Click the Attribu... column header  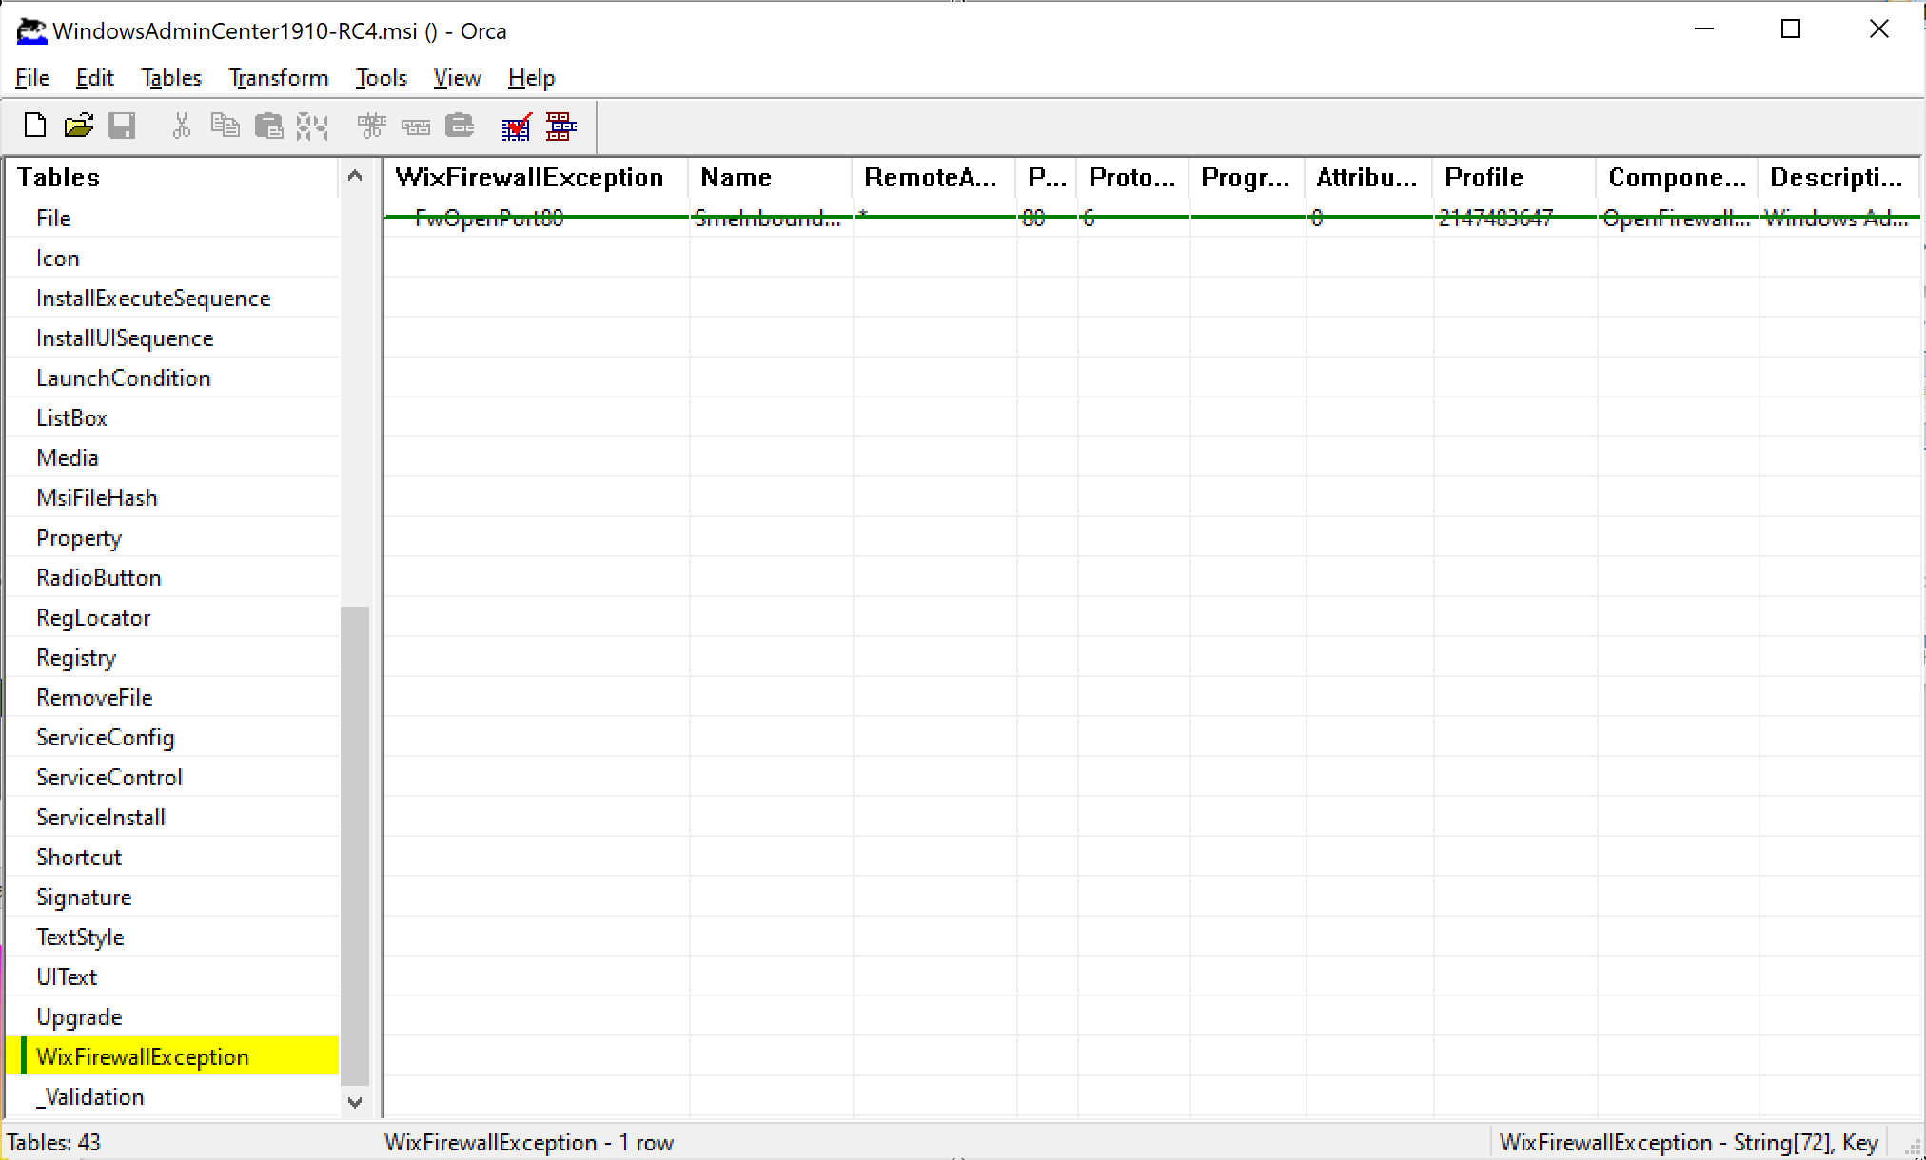click(x=1368, y=178)
